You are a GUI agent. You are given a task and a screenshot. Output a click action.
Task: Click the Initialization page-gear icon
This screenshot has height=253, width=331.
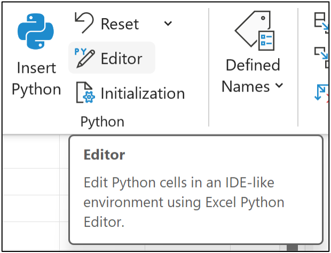click(x=84, y=93)
